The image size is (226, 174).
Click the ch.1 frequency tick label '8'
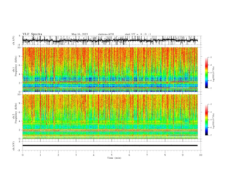click(x=20, y=56)
